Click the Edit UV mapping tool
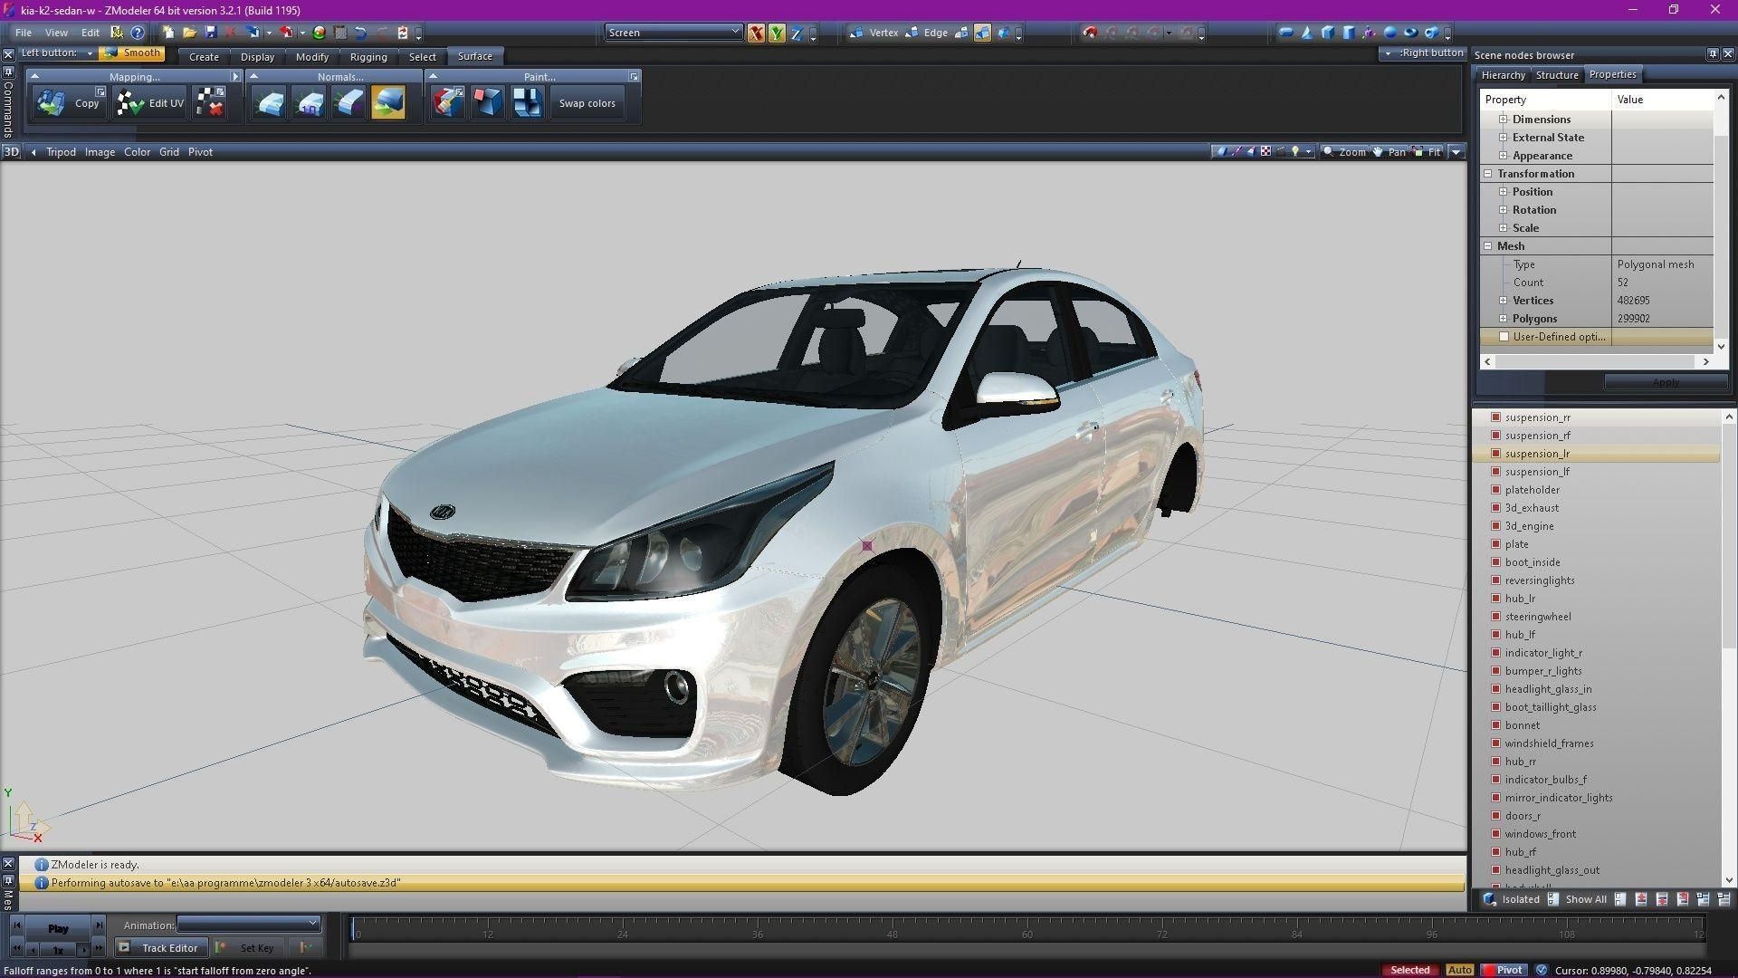The image size is (1738, 978). pyautogui.click(x=150, y=103)
